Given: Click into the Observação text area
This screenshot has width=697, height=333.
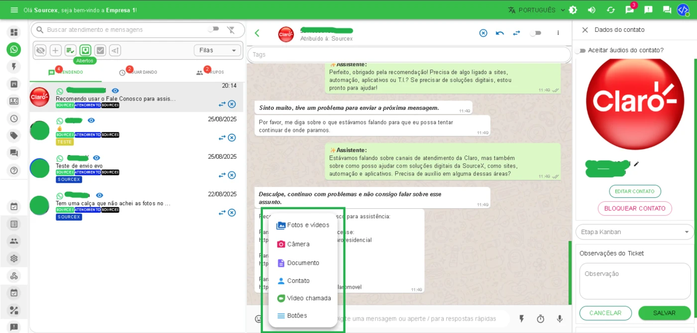Looking at the screenshot, I should tap(635, 281).
